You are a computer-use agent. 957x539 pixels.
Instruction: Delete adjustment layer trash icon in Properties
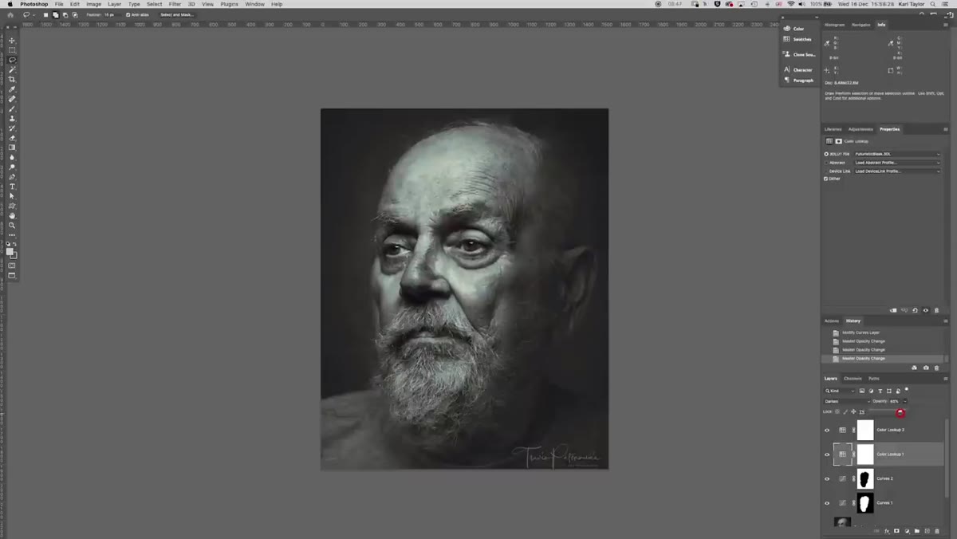(936, 310)
